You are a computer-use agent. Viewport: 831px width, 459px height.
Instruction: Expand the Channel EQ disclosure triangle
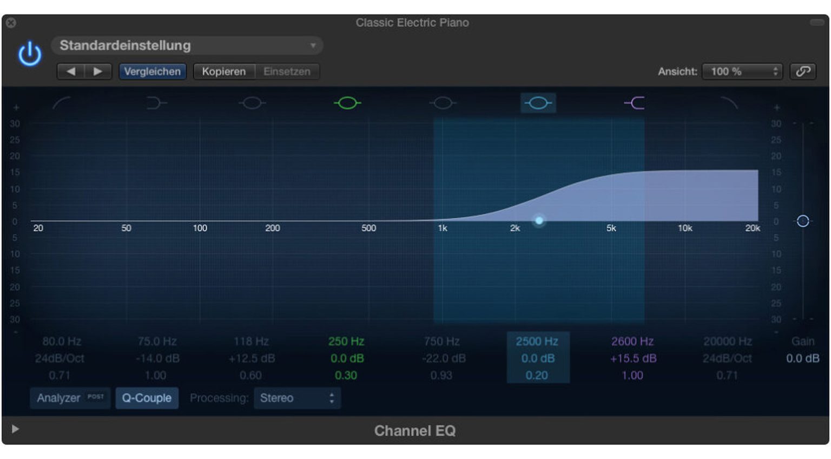[16, 428]
